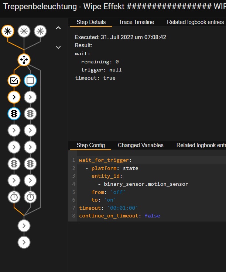Viewport: 226px width, 272px height.
Task: Go to previous trace step with up chevron
Action: (58, 28)
